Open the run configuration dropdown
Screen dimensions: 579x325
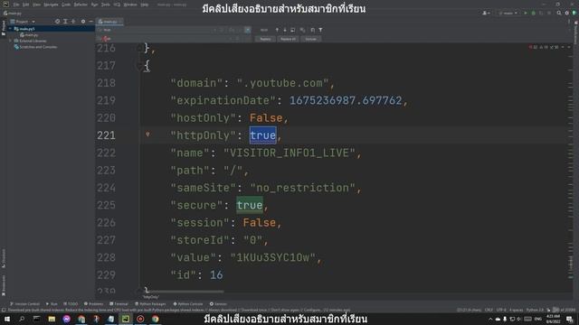pyautogui.click(x=508, y=13)
